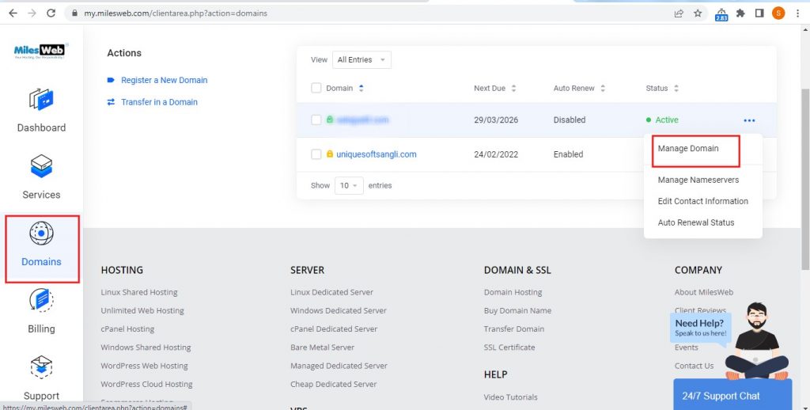810x410 pixels.
Task: Tick checkbox for uniquesoftsangli.com row
Action: click(316, 154)
